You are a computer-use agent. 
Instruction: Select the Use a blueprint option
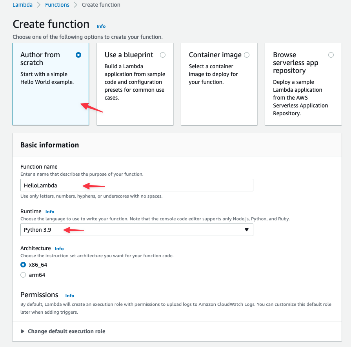pos(163,55)
